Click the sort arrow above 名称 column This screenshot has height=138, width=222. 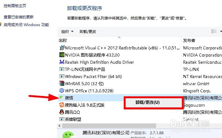[119, 38]
